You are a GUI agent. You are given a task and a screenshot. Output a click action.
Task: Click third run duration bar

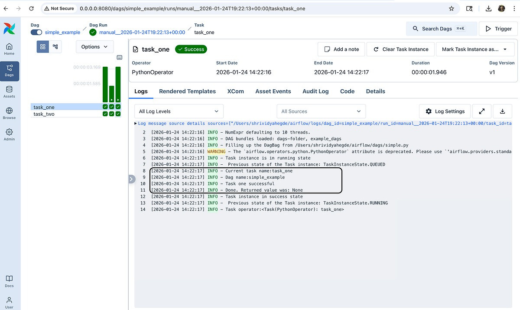coord(118,84)
